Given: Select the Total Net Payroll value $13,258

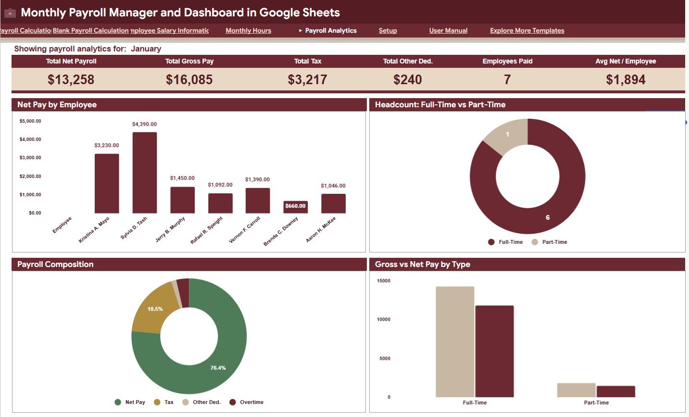Looking at the screenshot, I should 71,79.
